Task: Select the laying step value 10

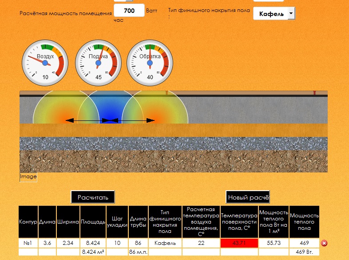Action: click(x=117, y=243)
